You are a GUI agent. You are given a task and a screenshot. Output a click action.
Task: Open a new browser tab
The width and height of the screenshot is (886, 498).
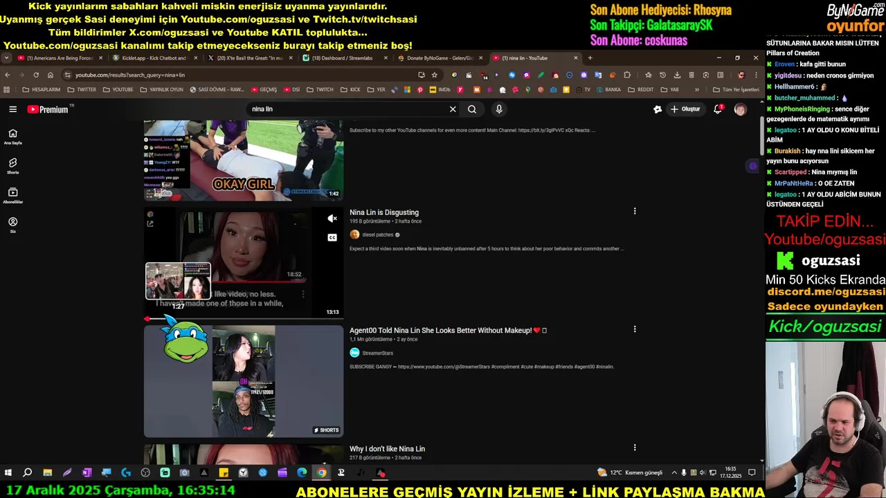click(x=590, y=58)
